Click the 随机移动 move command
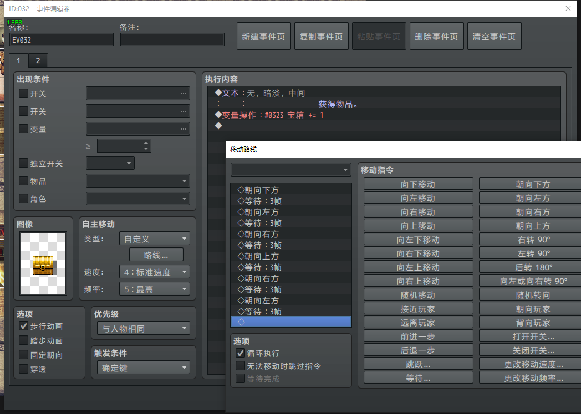Screen dimensions: 581x414 [x=419, y=295]
